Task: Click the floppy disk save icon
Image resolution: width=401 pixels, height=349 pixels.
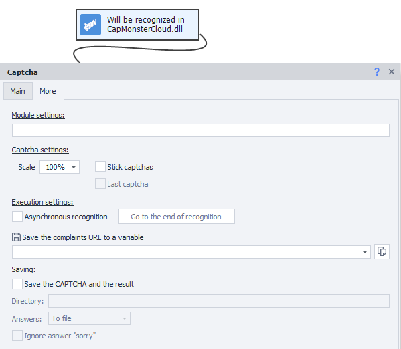Action: (16, 237)
